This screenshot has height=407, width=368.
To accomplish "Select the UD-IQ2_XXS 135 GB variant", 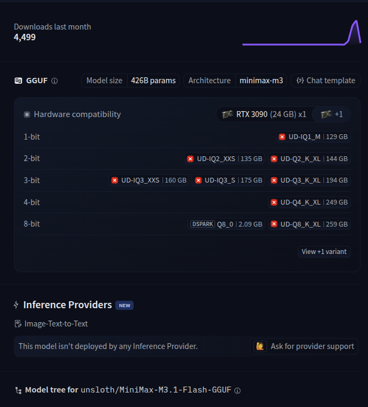I will point(224,158).
